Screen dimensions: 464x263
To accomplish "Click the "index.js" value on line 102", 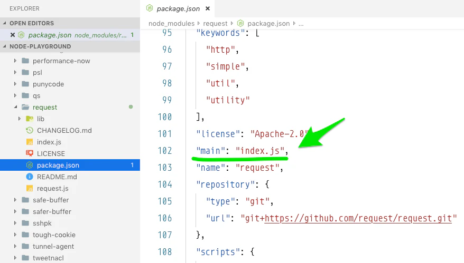I will tap(260, 151).
